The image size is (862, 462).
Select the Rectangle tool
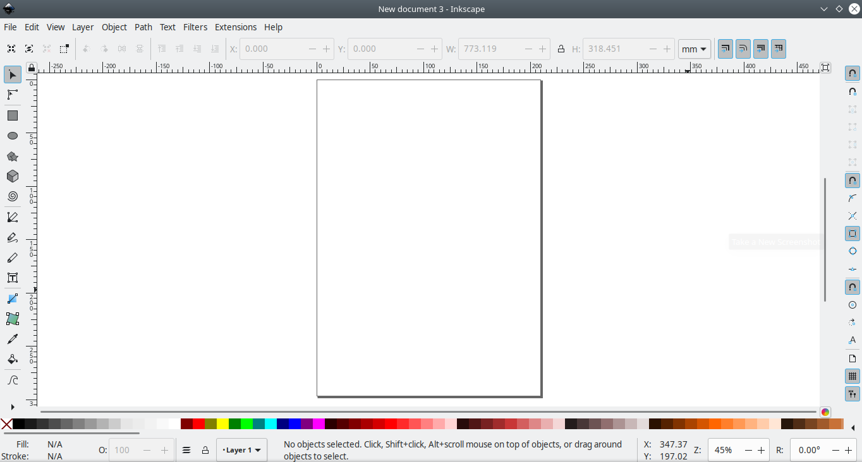tap(12, 115)
